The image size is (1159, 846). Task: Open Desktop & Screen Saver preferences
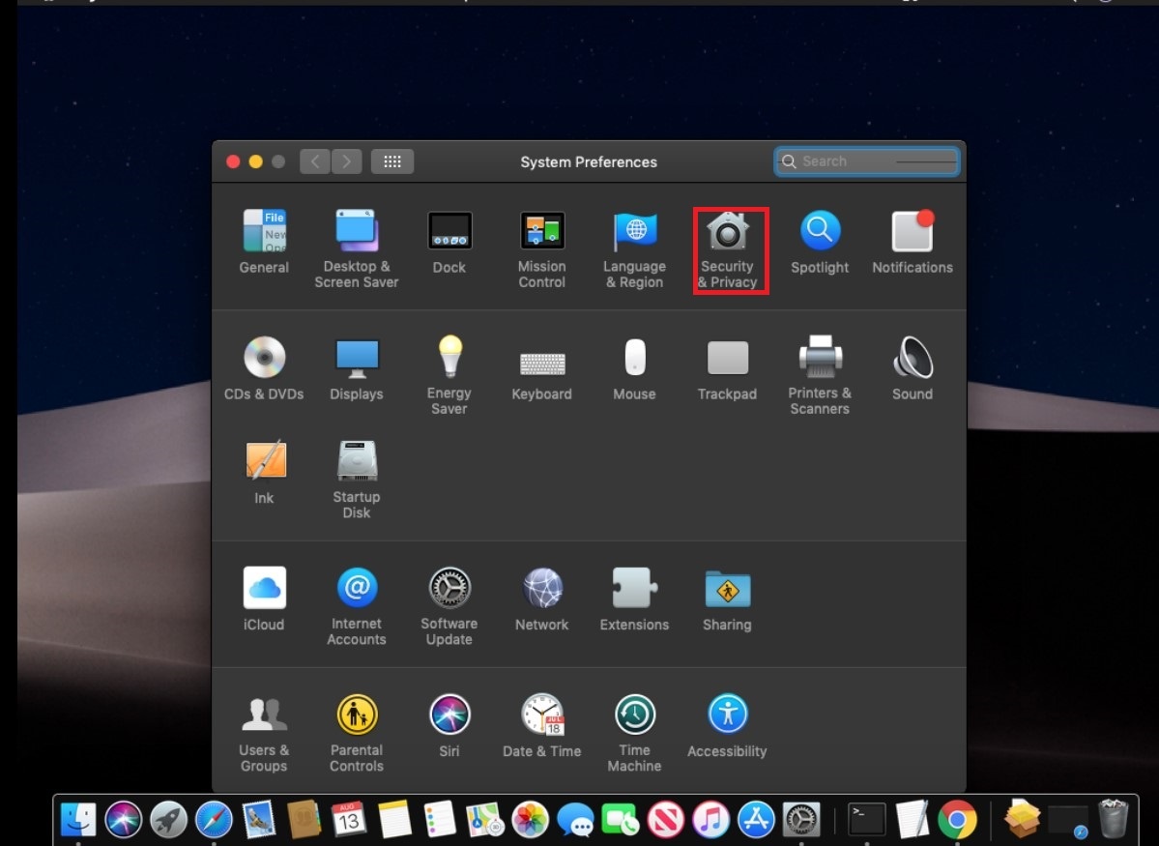pos(357,249)
